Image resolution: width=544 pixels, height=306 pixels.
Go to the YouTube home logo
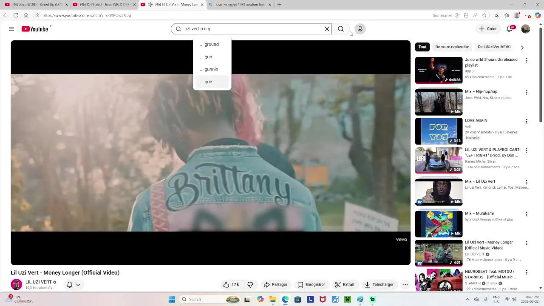click(35, 29)
